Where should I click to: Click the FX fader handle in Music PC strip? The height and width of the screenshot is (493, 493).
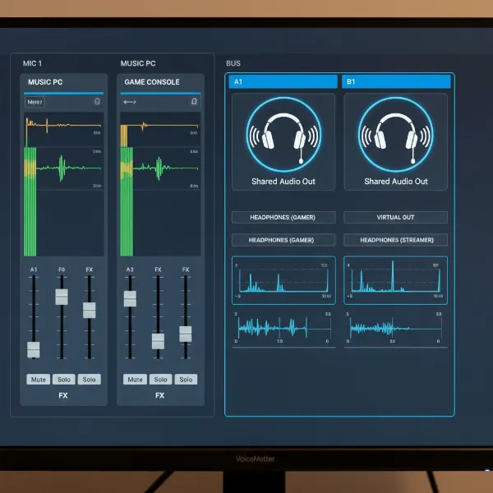pyautogui.click(x=90, y=311)
